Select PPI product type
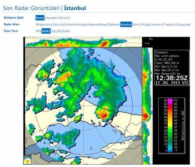Screen dimensions: 195x167 point(38,31)
